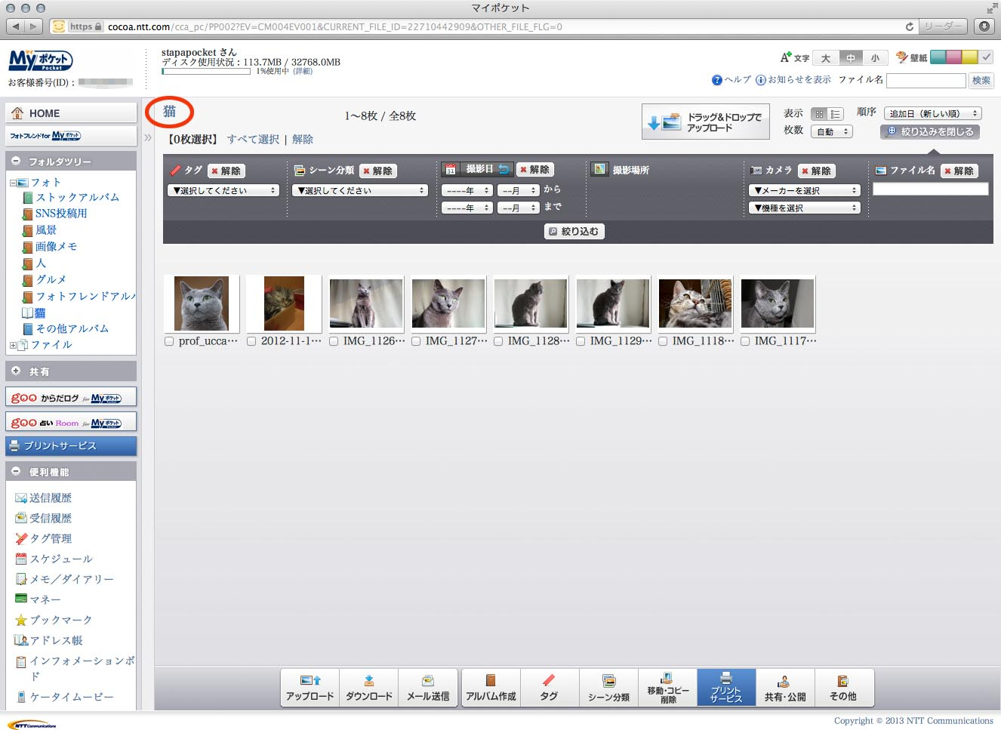Click the アップロード toolbar icon
The width and height of the screenshot is (1001, 730).
[x=310, y=680]
